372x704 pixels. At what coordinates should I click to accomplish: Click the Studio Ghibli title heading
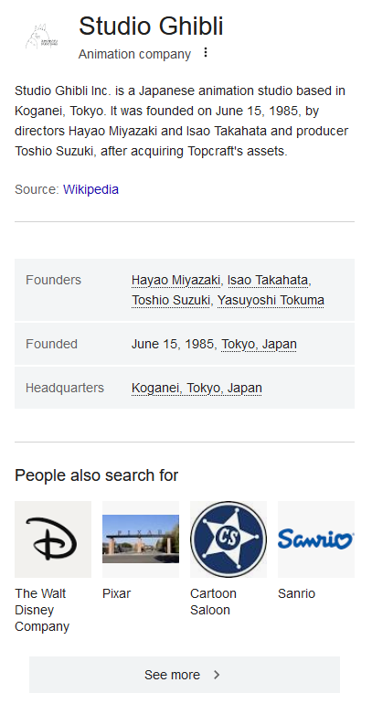click(x=151, y=26)
